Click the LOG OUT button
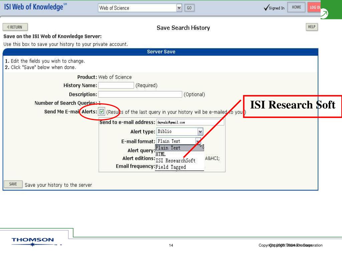Viewport: 342px width, 256px height. pos(314,7)
